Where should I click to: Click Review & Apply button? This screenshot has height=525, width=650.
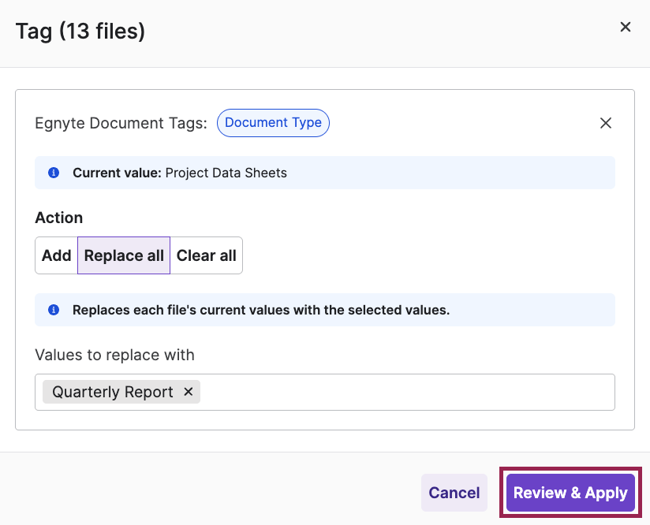[x=570, y=493]
